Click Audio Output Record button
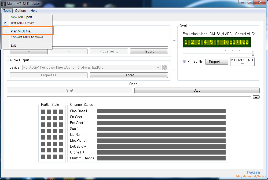The width and height of the screenshot is (268, 180). [129, 75]
